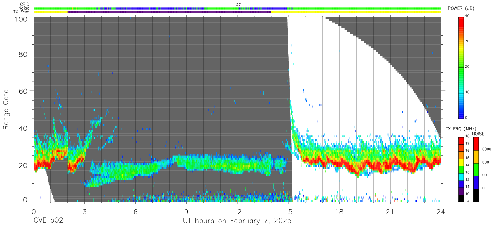This screenshot has height=229, width=496.
Task: Click the TX FRQ (MHz) color scale
Action: click(x=461, y=170)
